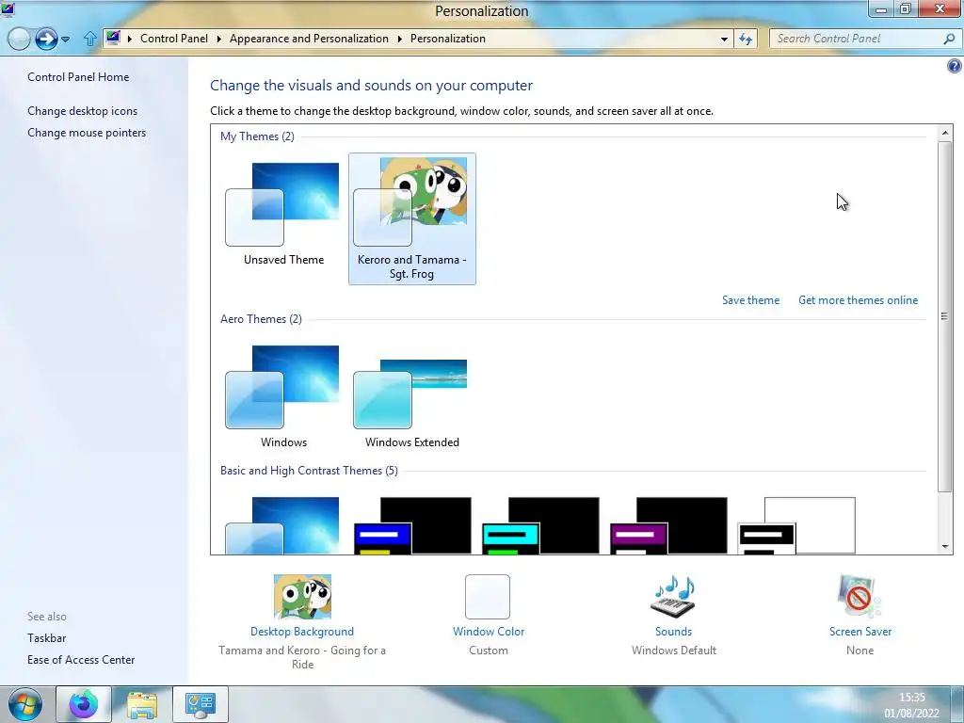Open Firefox from the taskbar

[84, 704]
